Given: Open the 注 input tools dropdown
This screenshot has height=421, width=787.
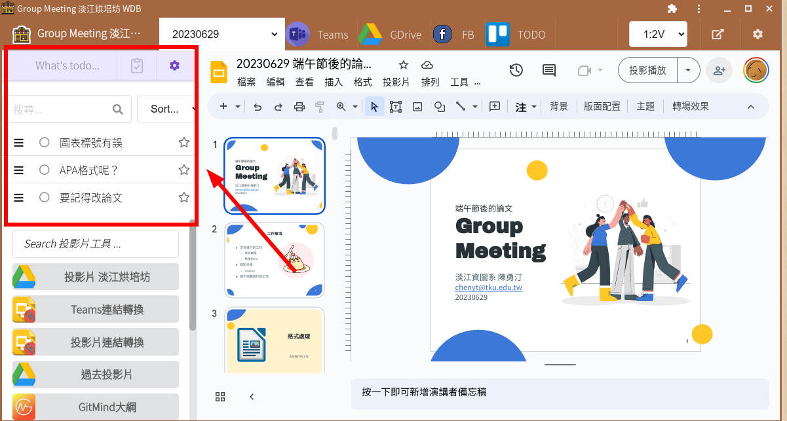Looking at the screenshot, I should point(526,107).
